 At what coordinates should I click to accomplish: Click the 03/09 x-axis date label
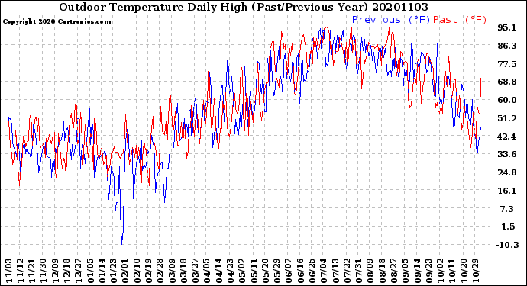[x=171, y=271]
